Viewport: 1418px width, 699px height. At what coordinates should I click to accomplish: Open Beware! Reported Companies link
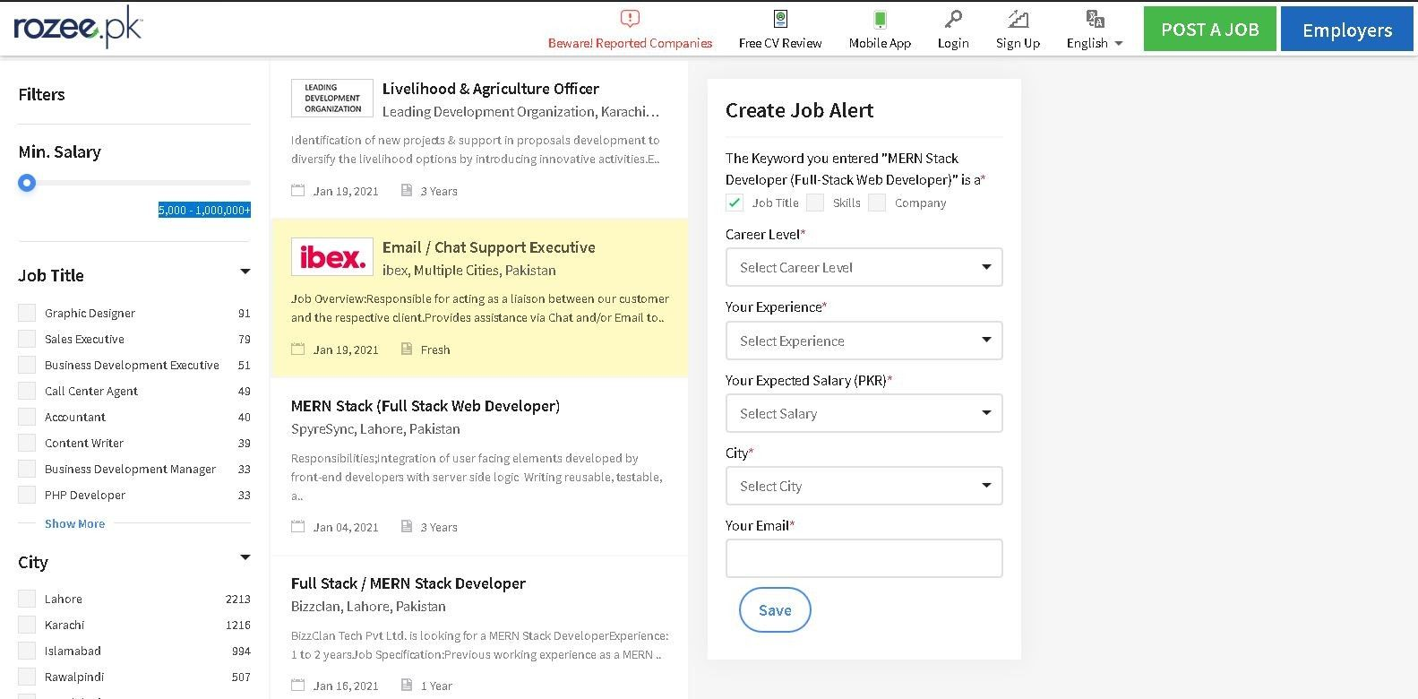(x=630, y=43)
